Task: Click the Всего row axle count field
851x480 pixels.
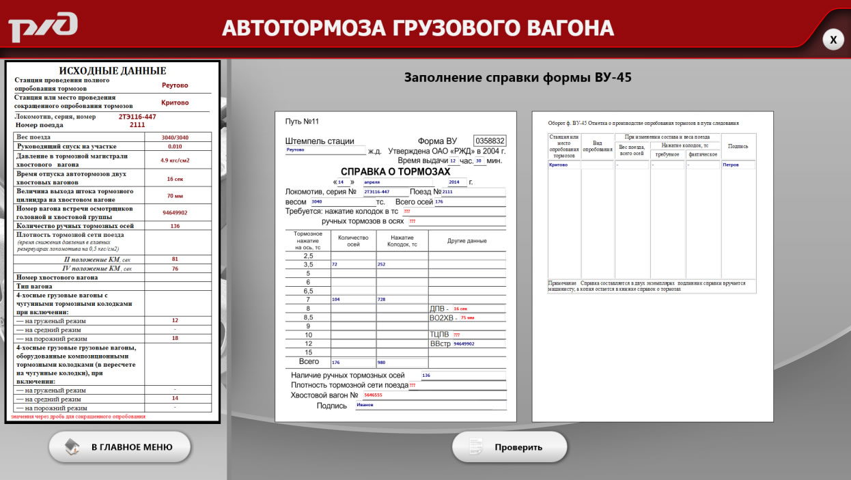Action: point(353,363)
